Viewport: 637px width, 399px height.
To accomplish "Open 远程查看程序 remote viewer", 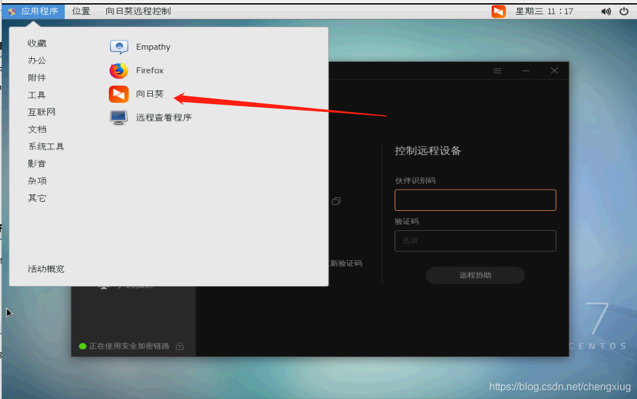I will pyautogui.click(x=150, y=118).
